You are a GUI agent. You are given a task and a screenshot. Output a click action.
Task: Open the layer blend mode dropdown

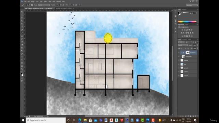tap(183, 45)
